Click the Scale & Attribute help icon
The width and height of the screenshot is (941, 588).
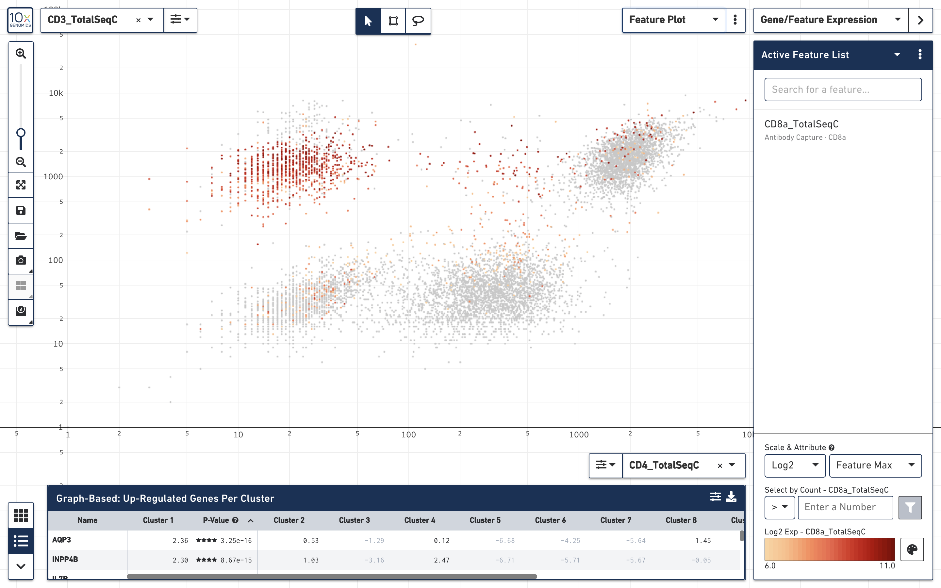tap(831, 448)
